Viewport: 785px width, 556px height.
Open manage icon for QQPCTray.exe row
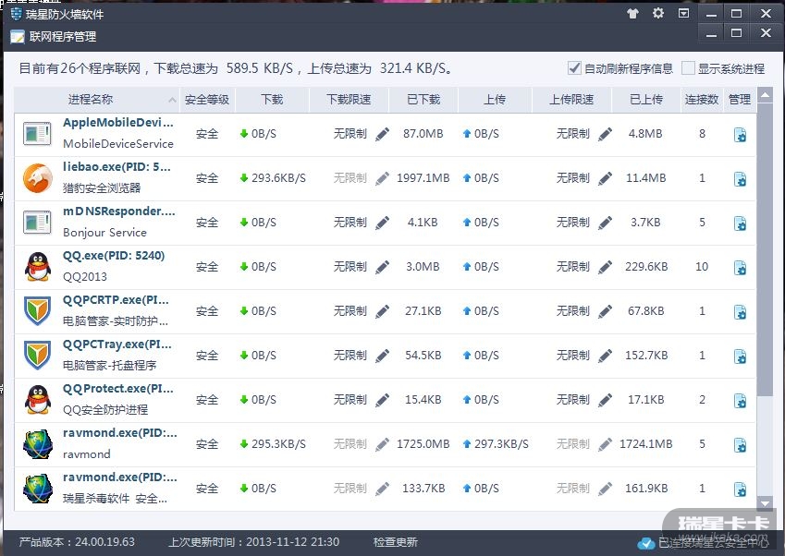click(x=740, y=356)
